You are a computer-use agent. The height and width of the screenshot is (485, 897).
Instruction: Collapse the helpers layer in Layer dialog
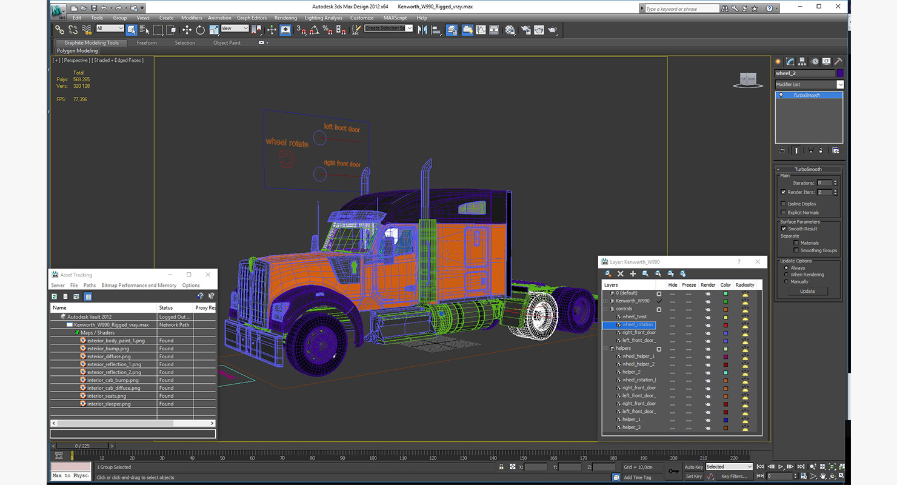click(605, 349)
